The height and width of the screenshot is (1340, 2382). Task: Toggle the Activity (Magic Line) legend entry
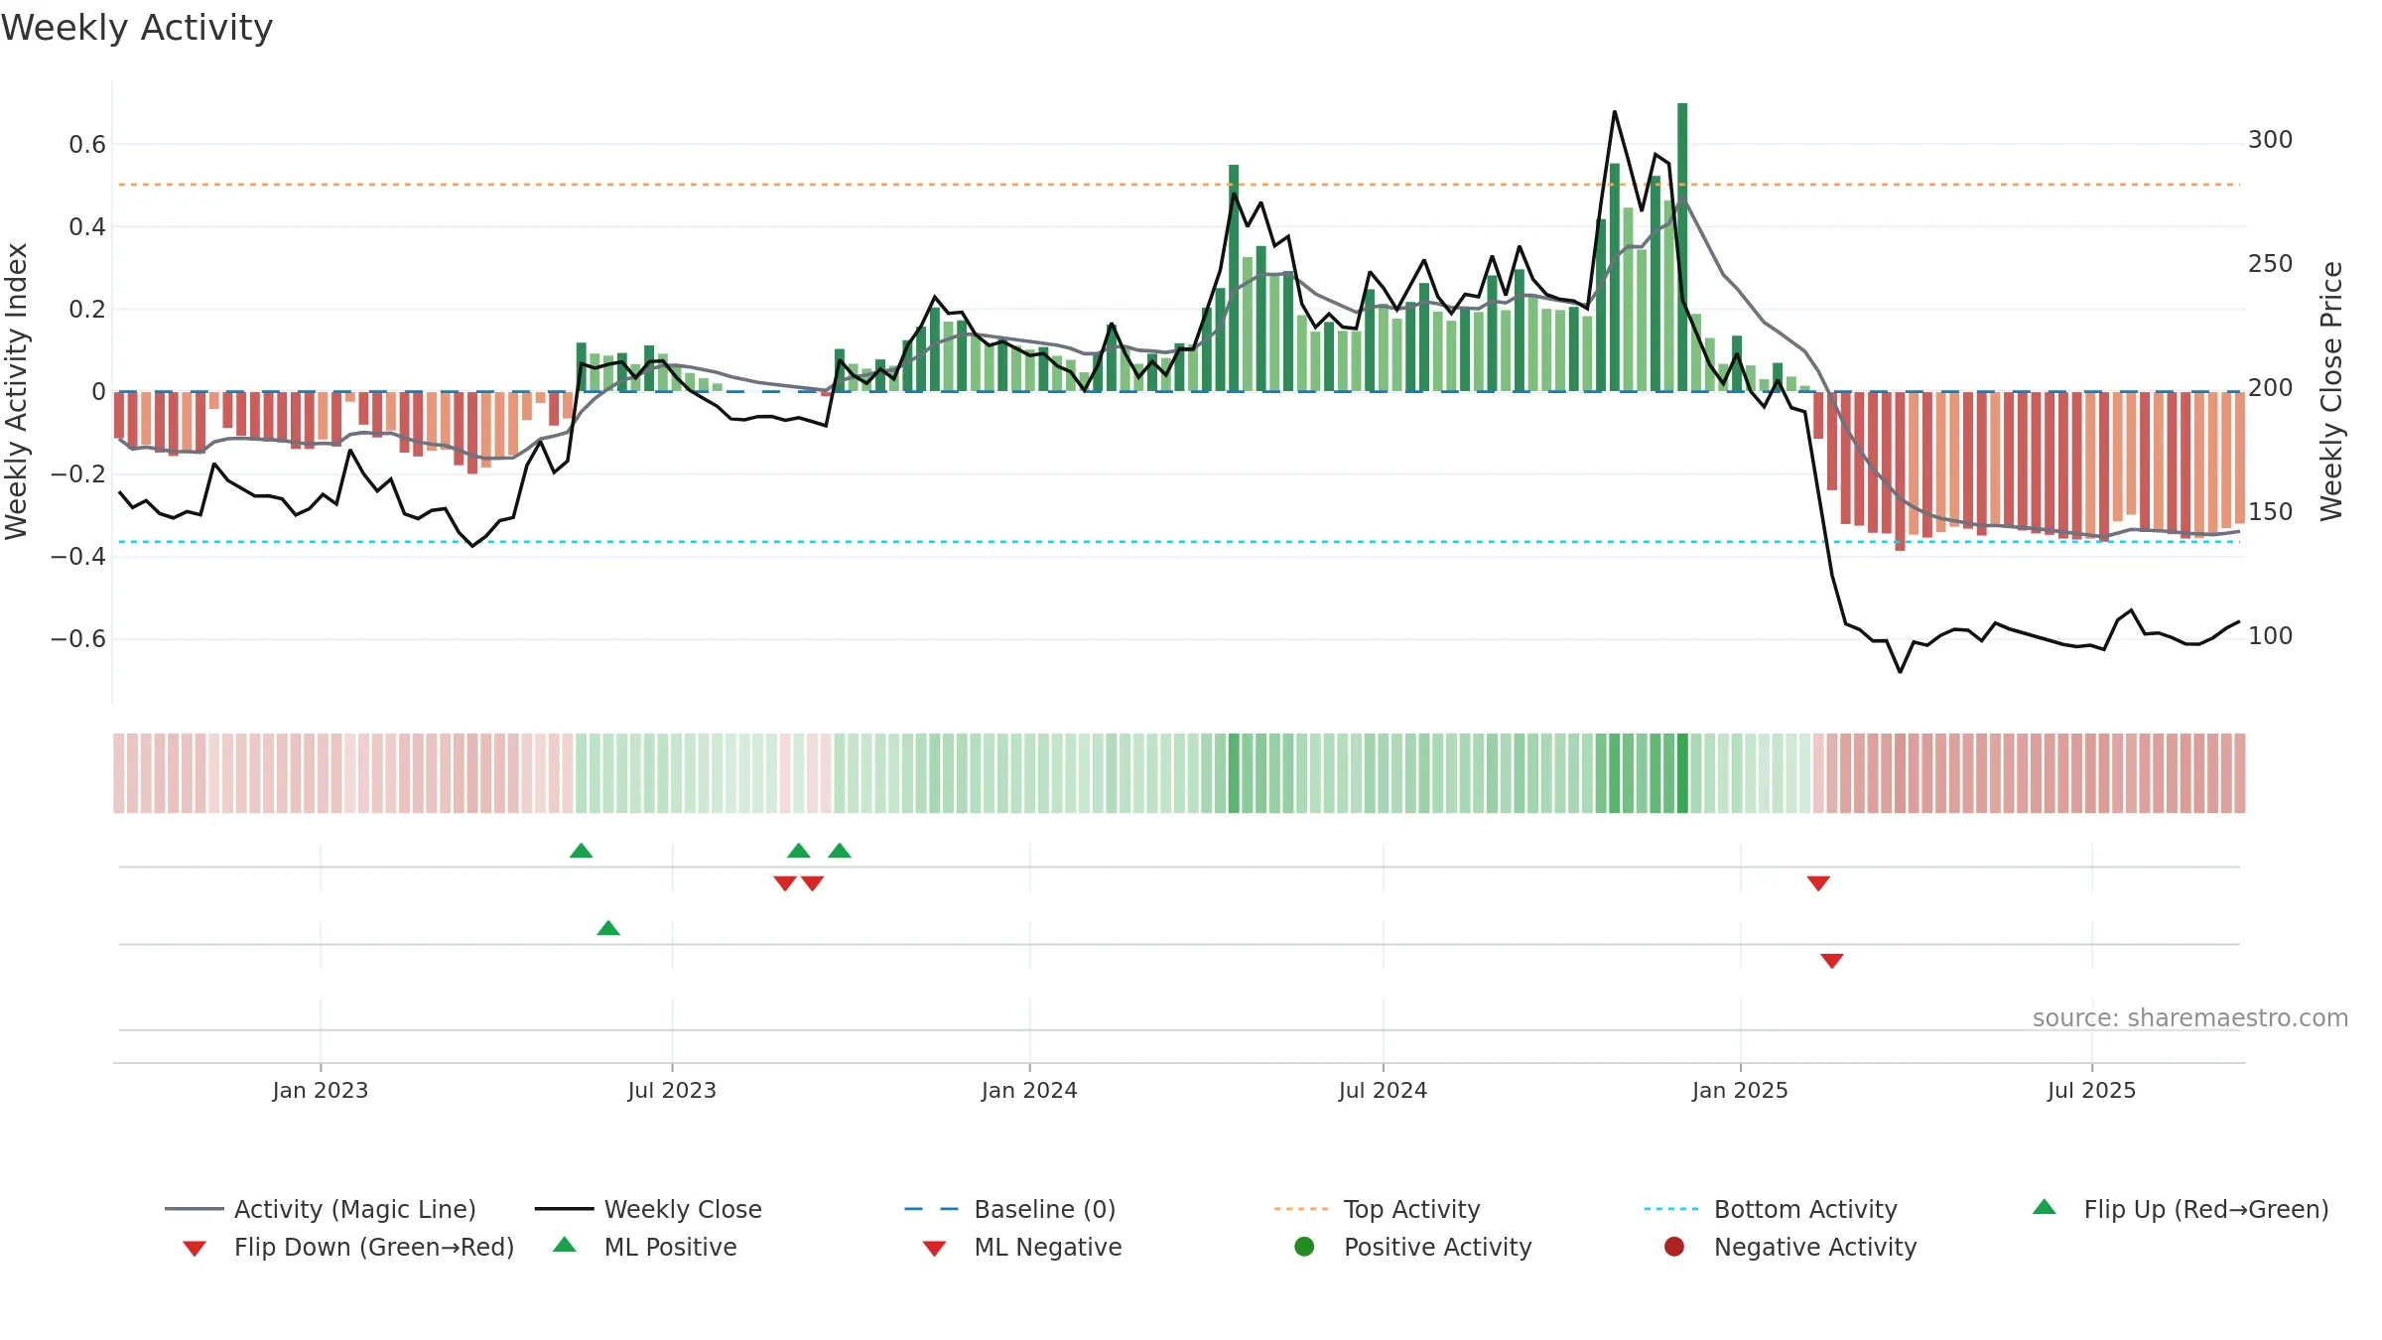321,1209
